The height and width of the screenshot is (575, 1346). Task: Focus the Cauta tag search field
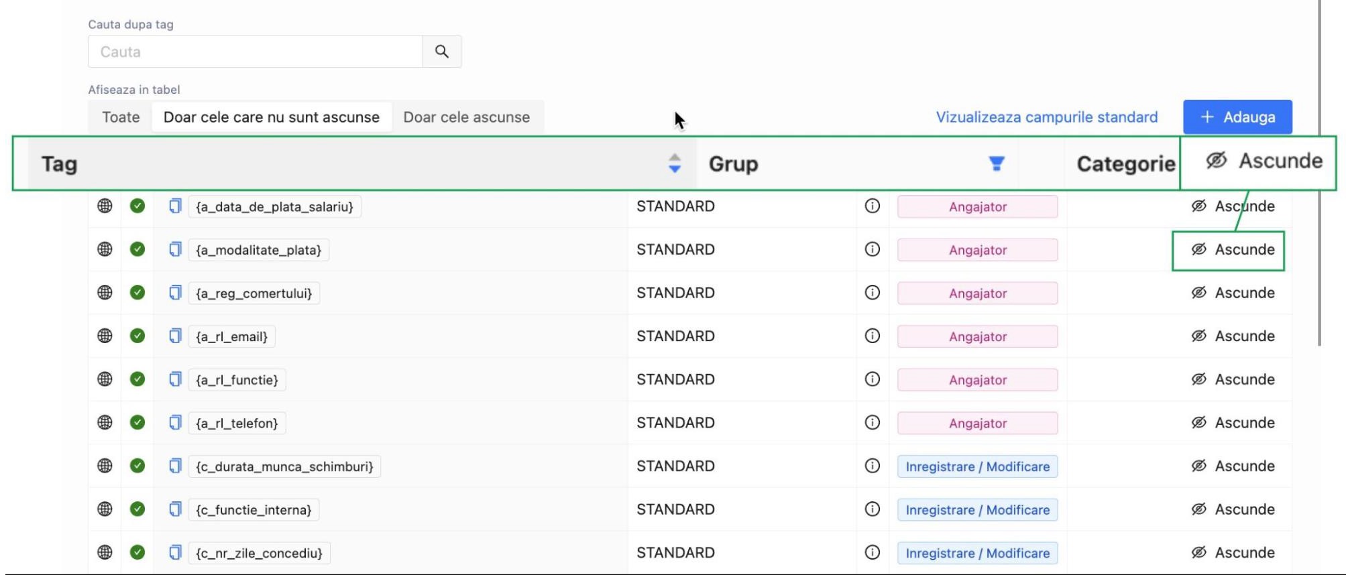(256, 52)
